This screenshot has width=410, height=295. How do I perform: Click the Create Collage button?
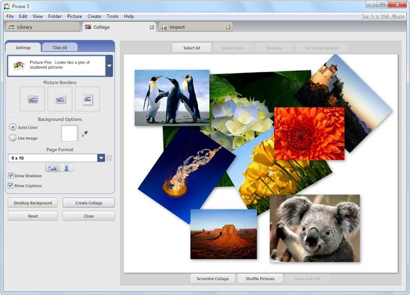[x=89, y=203]
